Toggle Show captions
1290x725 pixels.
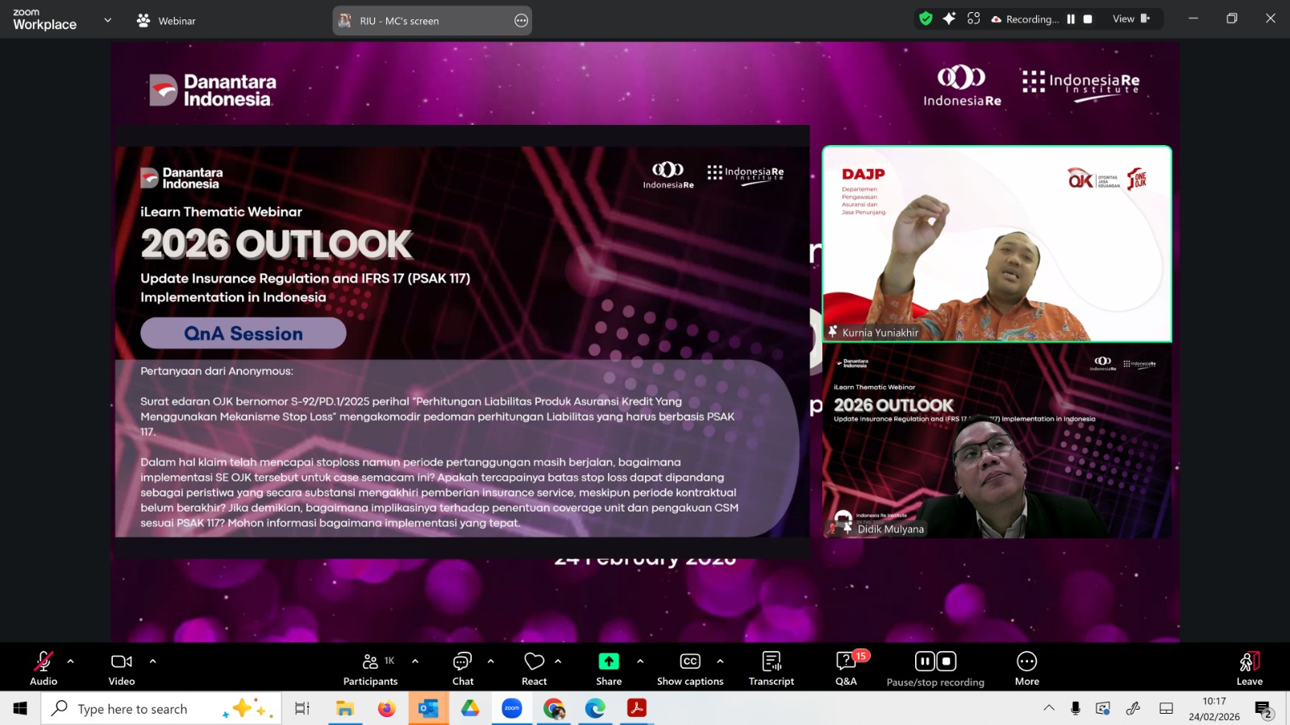(690, 669)
